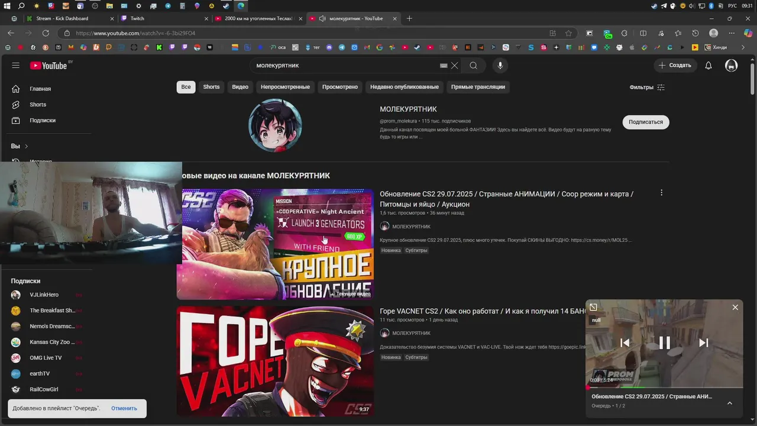This screenshot has width=757, height=426.
Task: Open the YouTube hamburger guide menu
Action: [16, 66]
